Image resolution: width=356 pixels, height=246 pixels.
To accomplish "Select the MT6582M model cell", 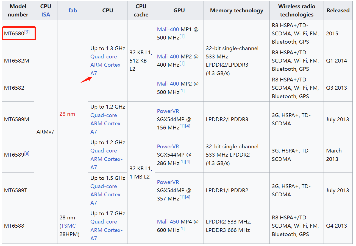I will point(18,61).
